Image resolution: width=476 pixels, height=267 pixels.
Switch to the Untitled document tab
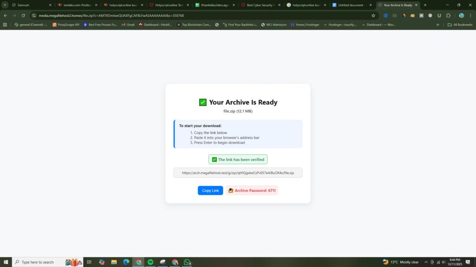[351, 5]
